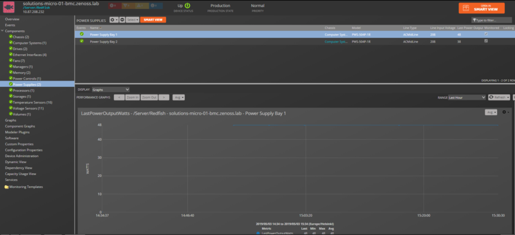Open Dynamic View in the left navigation
The image size is (515, 235).
[x=15, y=162]
